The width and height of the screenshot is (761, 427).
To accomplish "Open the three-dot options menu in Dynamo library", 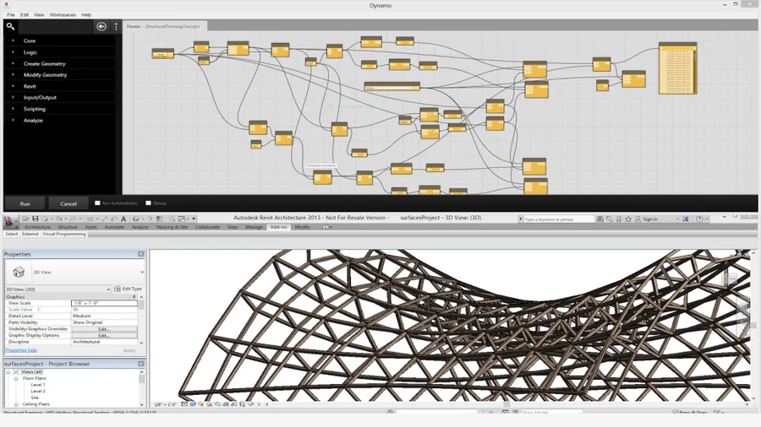I will 116,27.
